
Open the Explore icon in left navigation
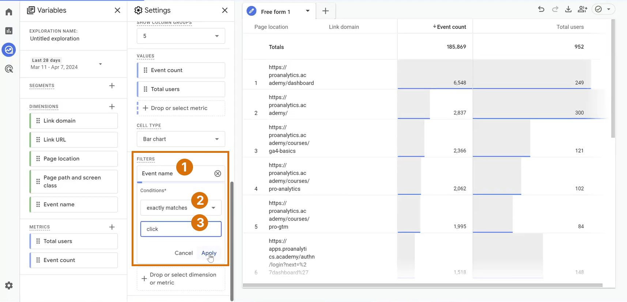(x=9, y=50)
